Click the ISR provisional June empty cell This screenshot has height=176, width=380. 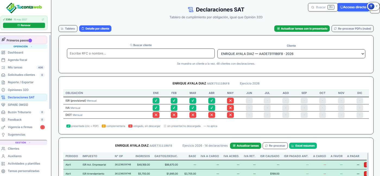[249, 101]
